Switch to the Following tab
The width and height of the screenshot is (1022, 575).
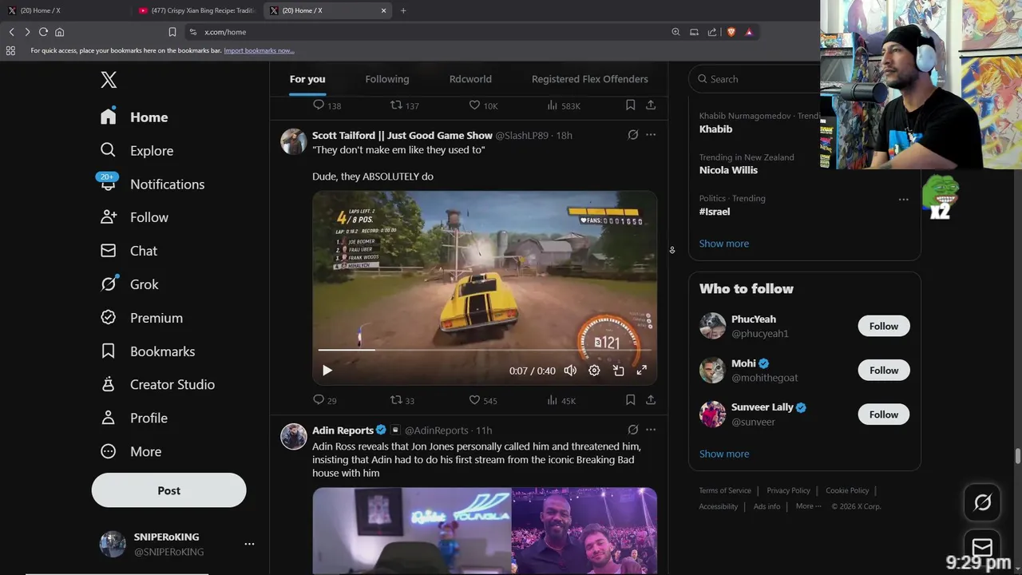point(387,79)
